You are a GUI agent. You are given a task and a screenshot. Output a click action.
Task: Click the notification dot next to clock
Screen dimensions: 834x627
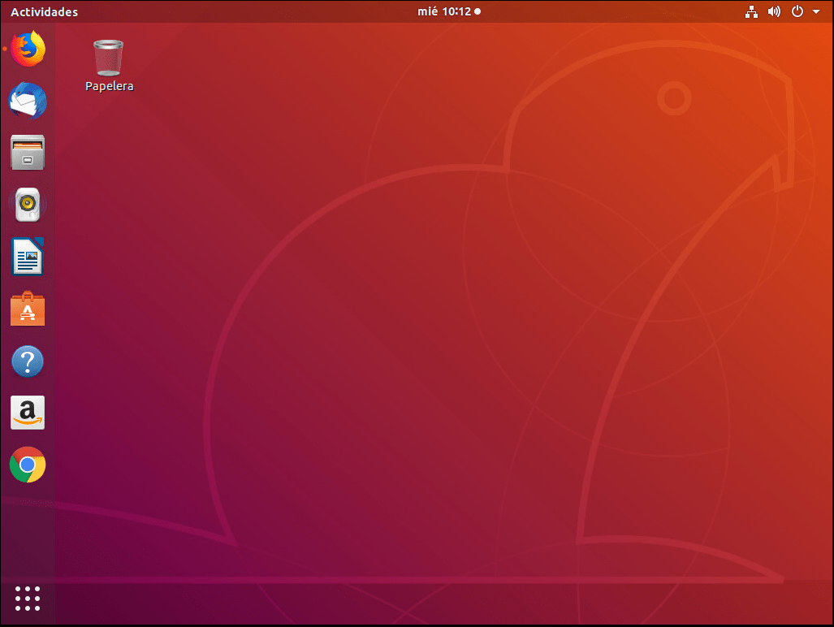coord(477,11)
